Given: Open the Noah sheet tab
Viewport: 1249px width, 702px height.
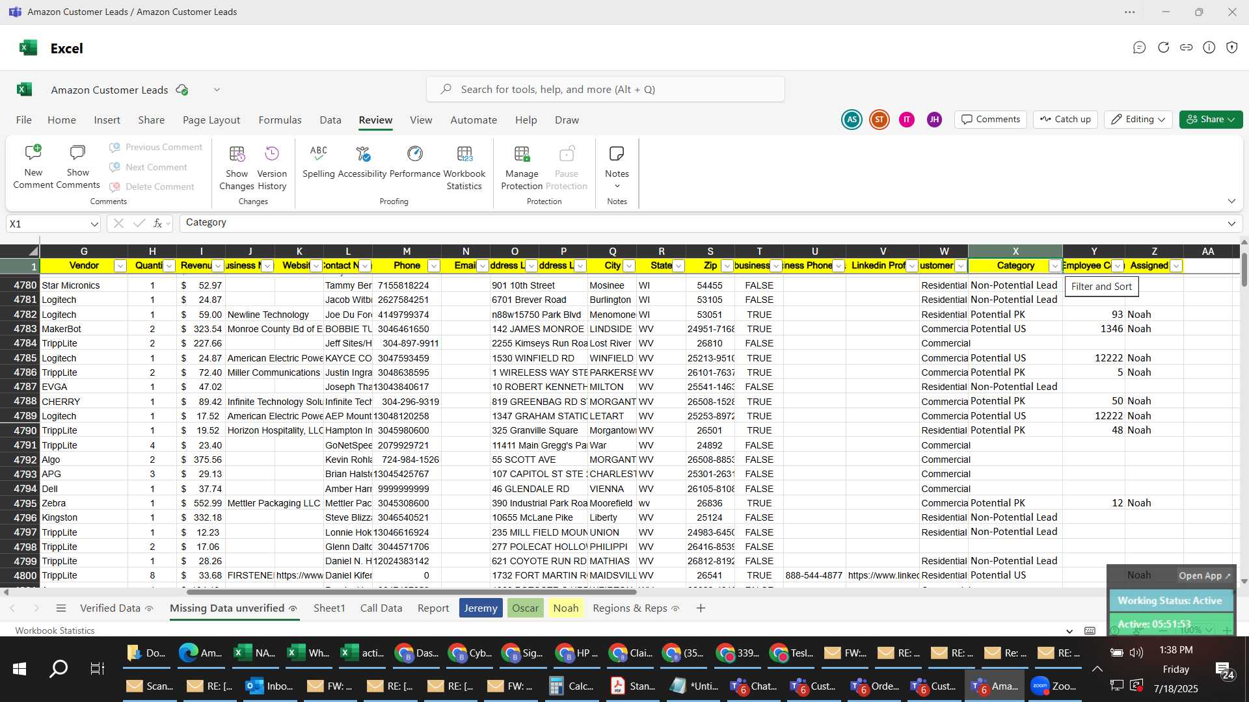Looking at the screenshot, I should tap(566, 608).
